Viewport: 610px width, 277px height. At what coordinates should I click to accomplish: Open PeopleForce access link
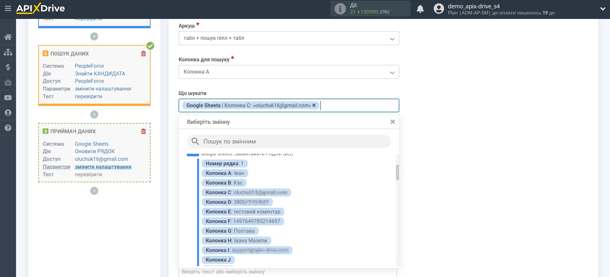(89, 81)
